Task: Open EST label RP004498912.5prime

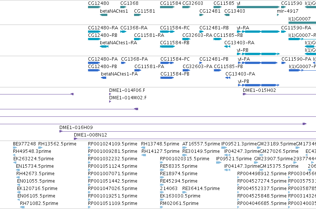Action: (262, 174)
